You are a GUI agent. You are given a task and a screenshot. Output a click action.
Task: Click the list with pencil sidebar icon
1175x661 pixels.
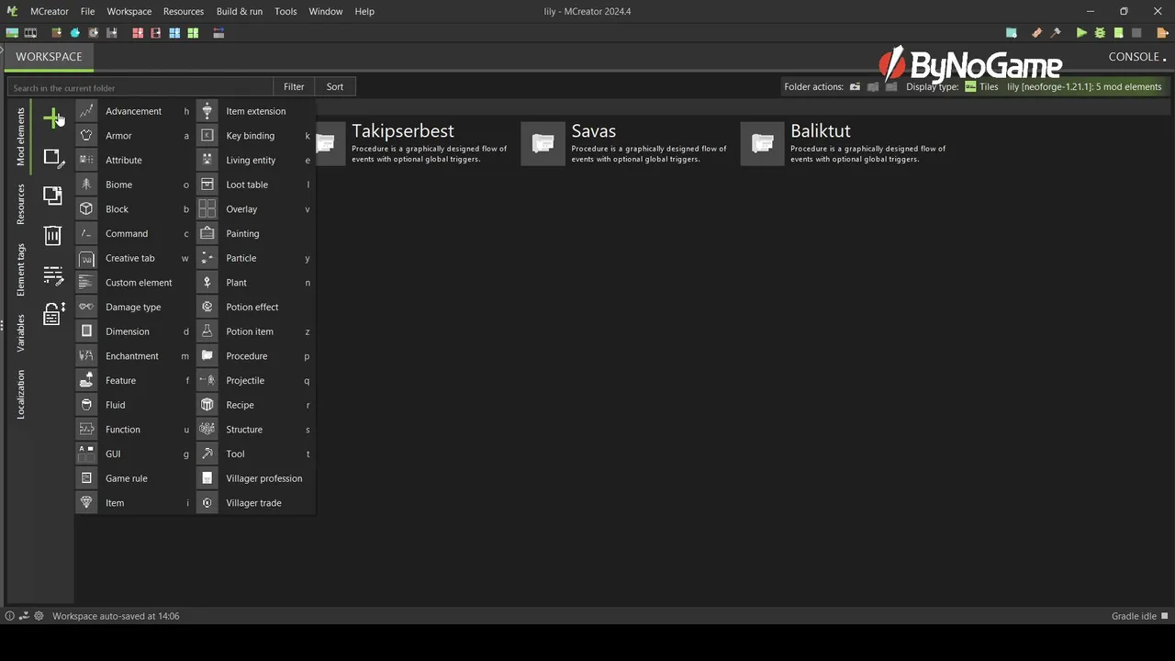tap(53, 275)
